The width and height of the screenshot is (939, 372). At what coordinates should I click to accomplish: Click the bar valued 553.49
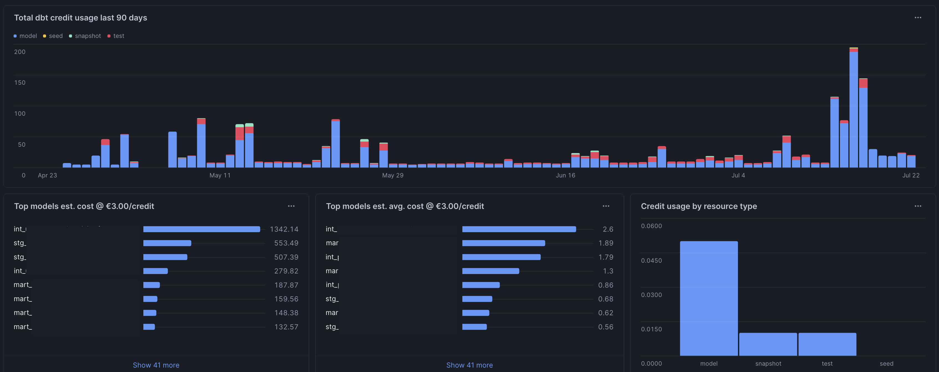[x=167, y=243]
